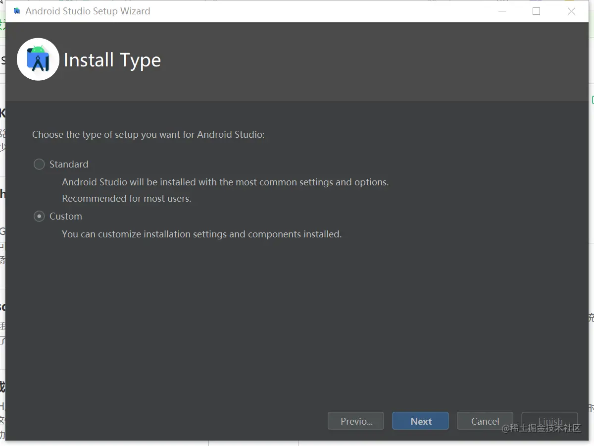Select the Custom install type radio button
594x446 pixels.
click(39, 216)
